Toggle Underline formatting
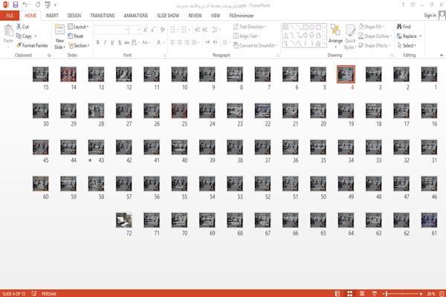The image size is (446, 297). click(112, 42)
